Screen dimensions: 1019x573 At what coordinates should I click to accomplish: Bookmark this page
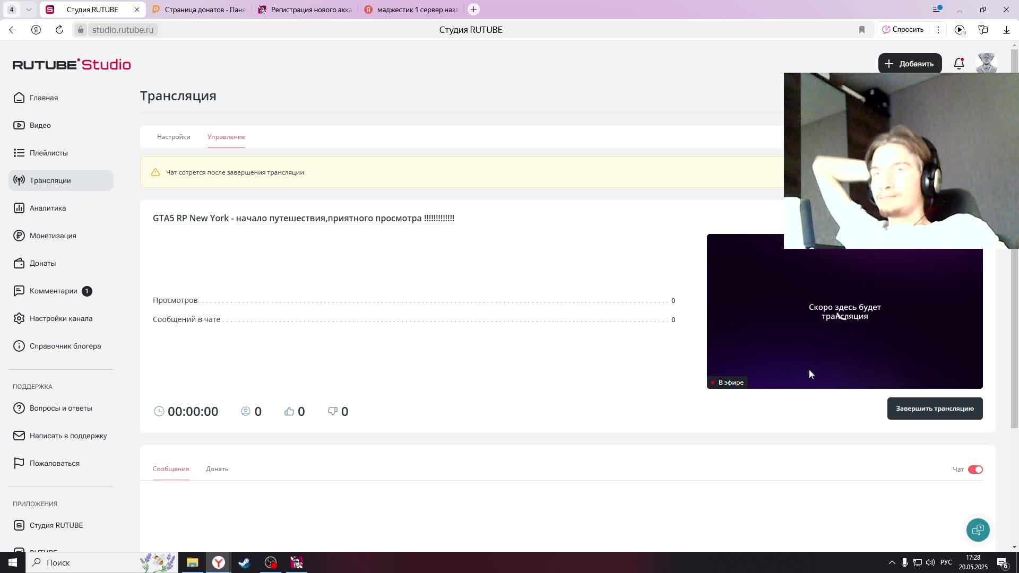click(x=862, y=30)
